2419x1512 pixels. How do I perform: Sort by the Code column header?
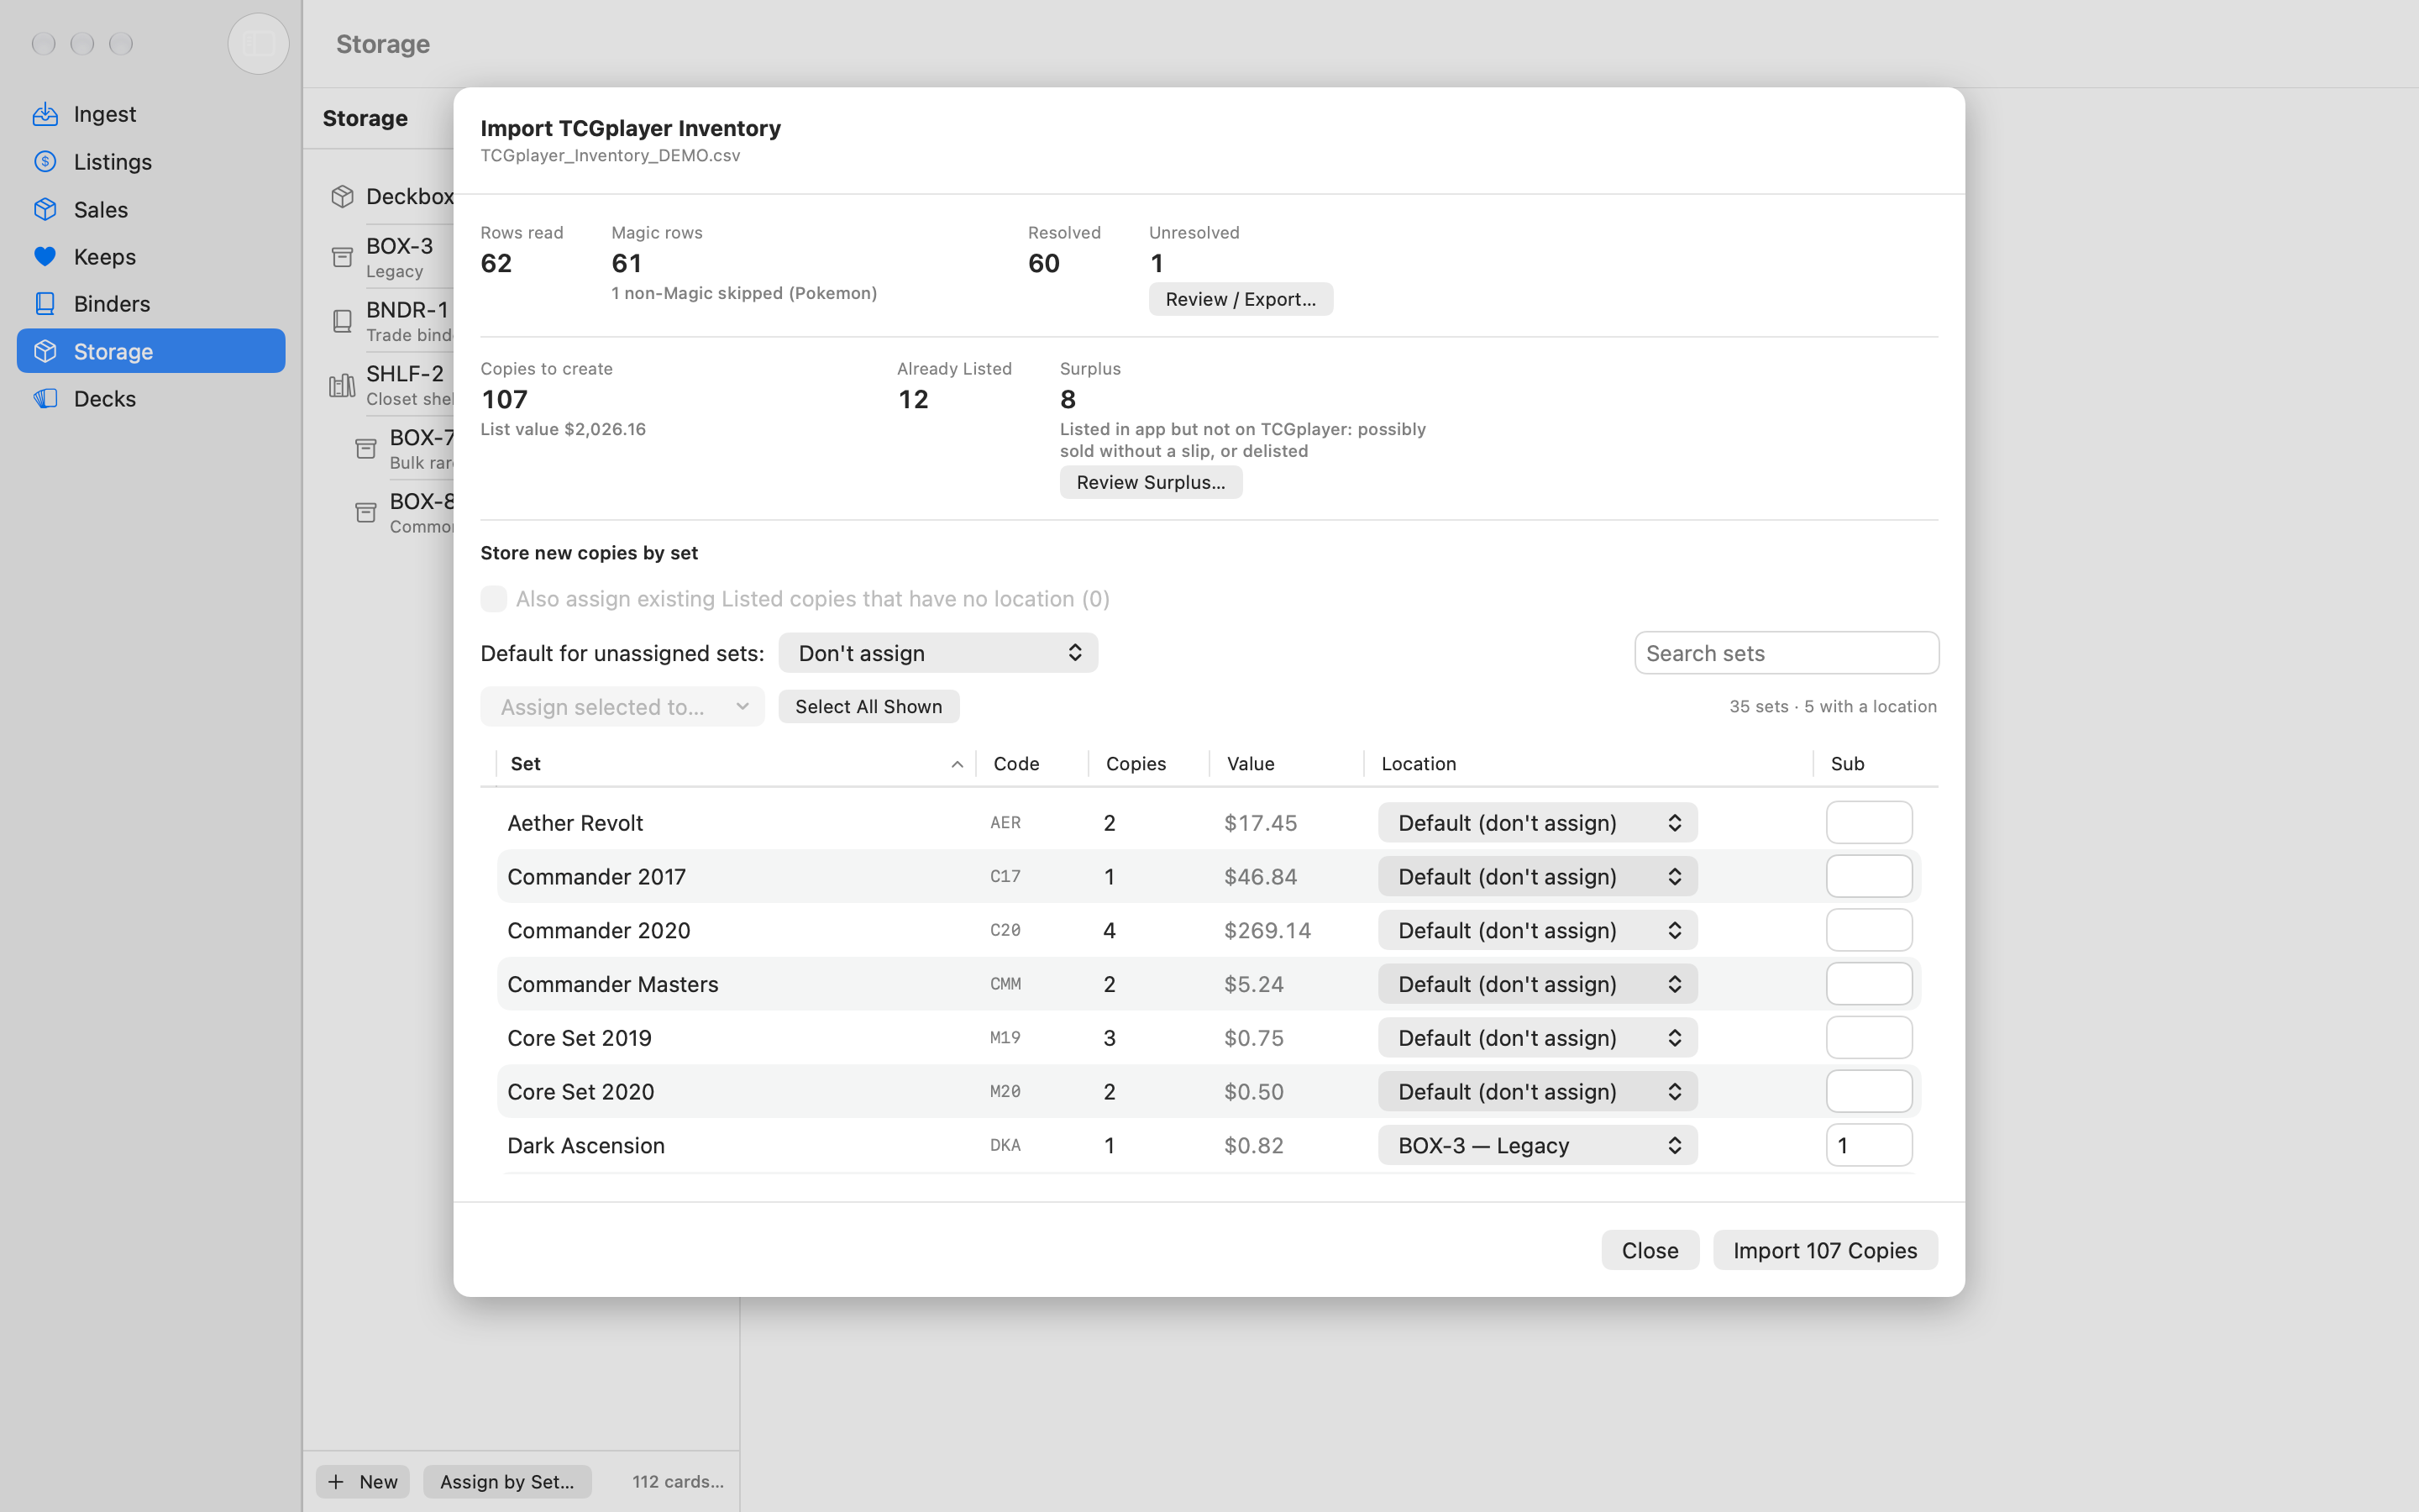[1031, 764]
